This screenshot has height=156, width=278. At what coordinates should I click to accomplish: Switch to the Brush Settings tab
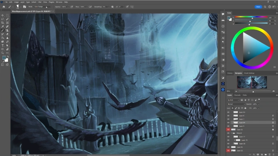(249, 73)
